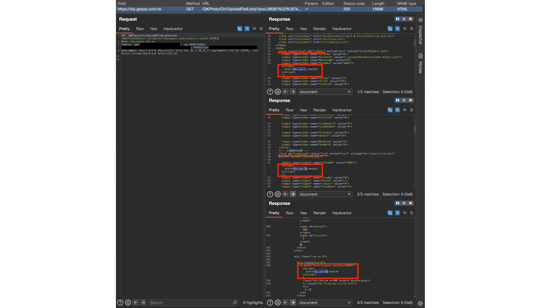Image resolution: width=544 pixels, height=308 pixels.
Task: Select combined tabs layout in third Response panel
Action: click(x=410, y=203)
